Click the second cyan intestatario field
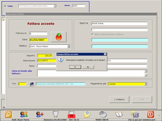This screenshot has height=121, width=162. pos(119,46)
